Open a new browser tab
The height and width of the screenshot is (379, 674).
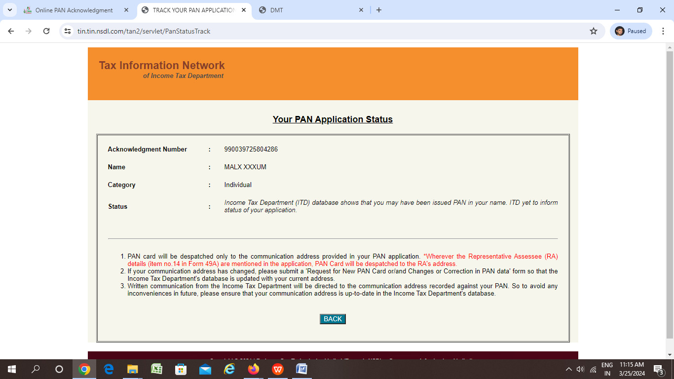click(379, 10)
